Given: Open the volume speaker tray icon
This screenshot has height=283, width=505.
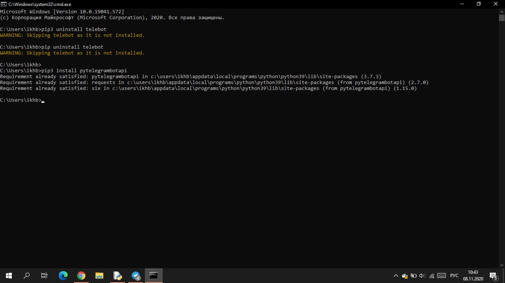Looking at the screenshot, I should (423, 276).
